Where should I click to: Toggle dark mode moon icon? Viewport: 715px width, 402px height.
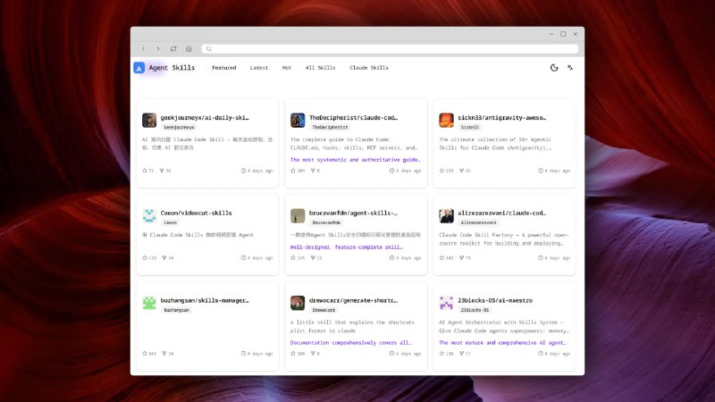[554, 68]
